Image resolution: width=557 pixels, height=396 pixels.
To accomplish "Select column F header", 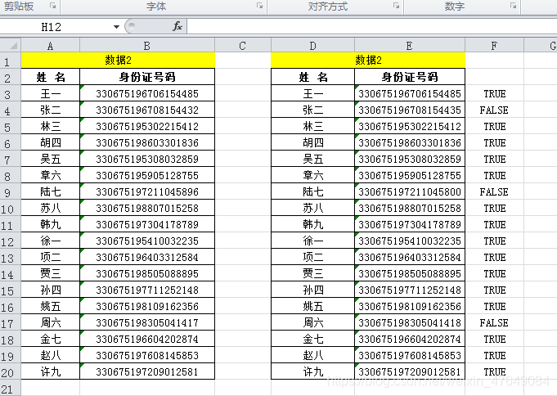I will pos(494,46).
